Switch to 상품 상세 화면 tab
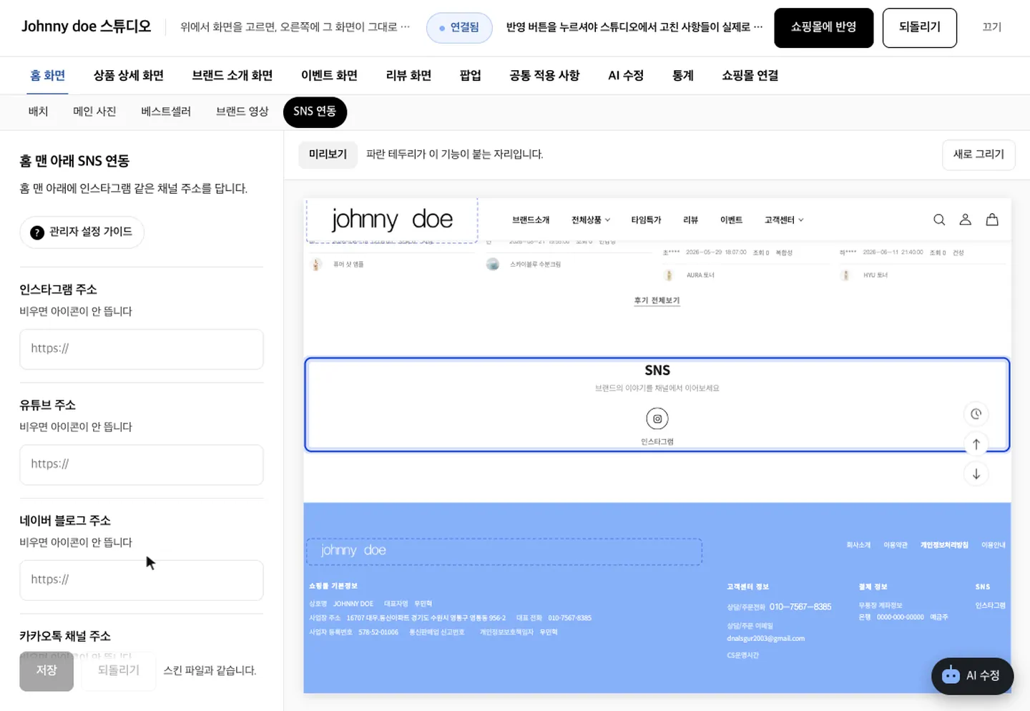The height and width of the screenshot is (711, 1030). (x=129, y=75)
